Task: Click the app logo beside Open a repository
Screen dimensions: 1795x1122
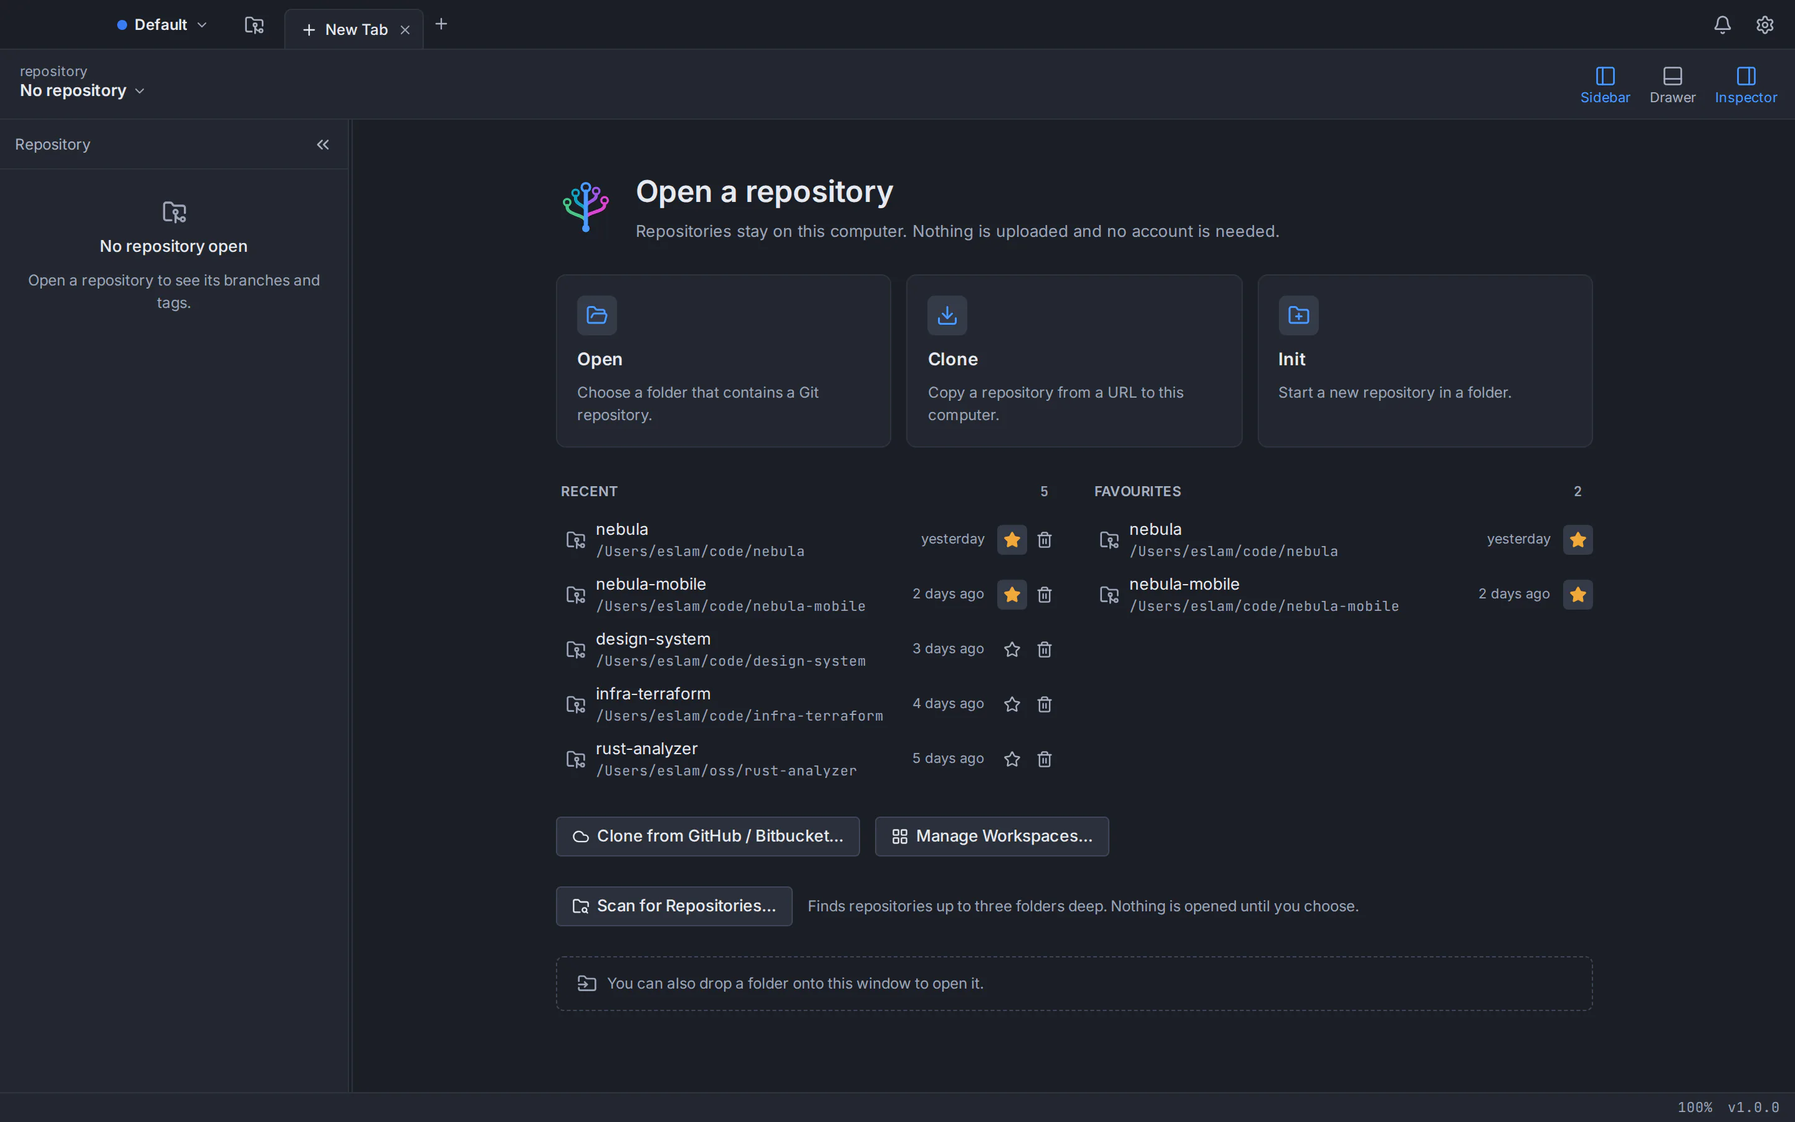Action: (x=586, y=207)
